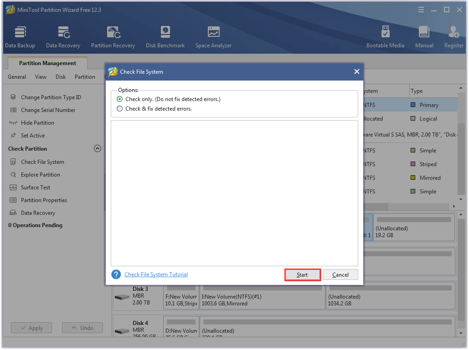This screenshot has width=469, height=350.
Task: Select Check only radio option
Action: click(x=119, y=99)
